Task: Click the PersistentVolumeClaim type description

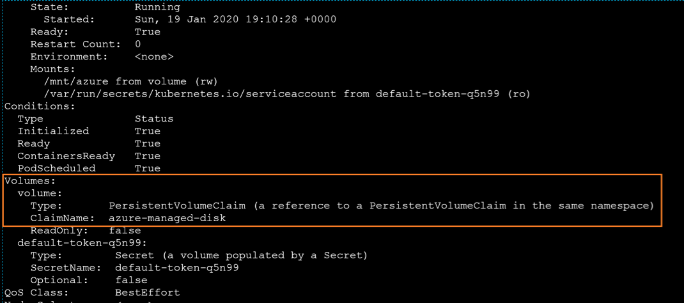Action: point(381,206)
